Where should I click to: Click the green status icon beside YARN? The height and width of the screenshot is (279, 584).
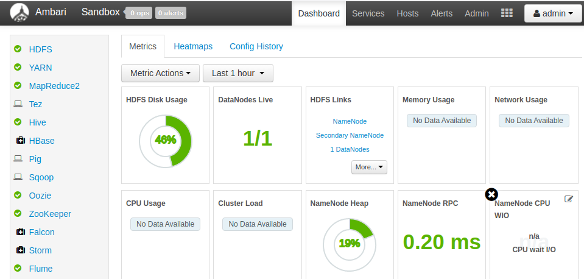pyautogui.click(x=18, y=67)
